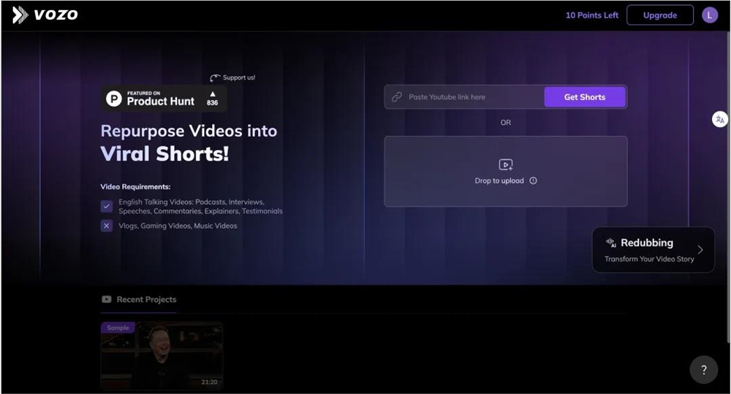Click the Vlogs, Gaming Videos X box
The height and width of the screenshot is (394, 731).
[x=107, y=226]
